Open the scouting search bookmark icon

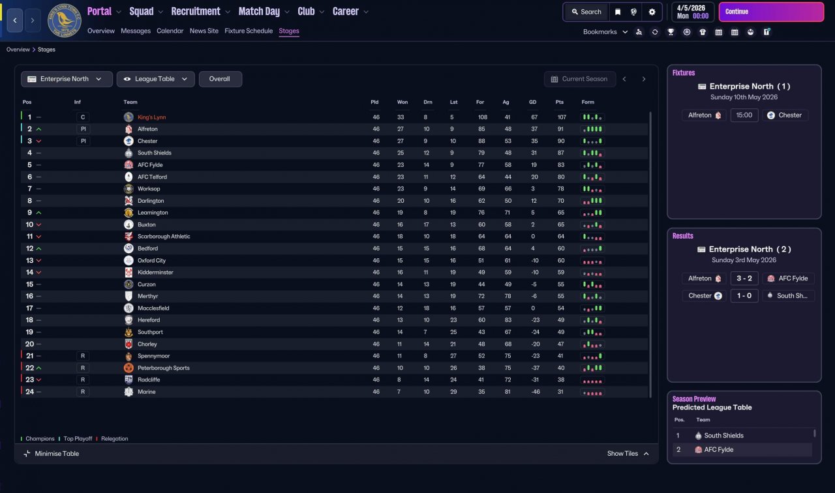pos(639,32)
